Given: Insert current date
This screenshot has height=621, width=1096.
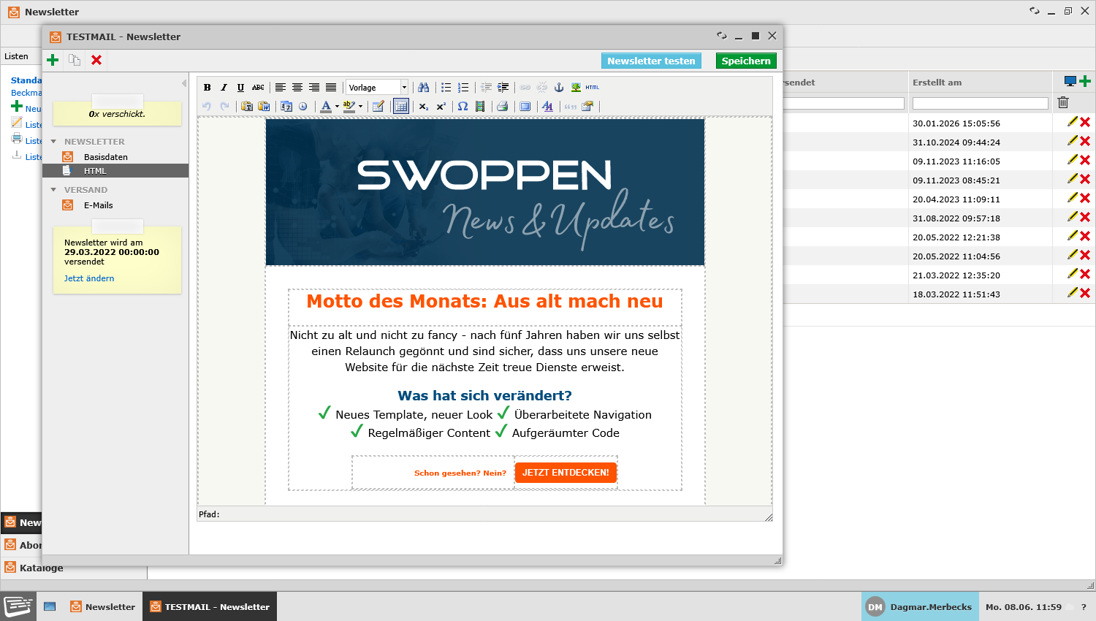Looking at the screenshot, I should (286, 107).
